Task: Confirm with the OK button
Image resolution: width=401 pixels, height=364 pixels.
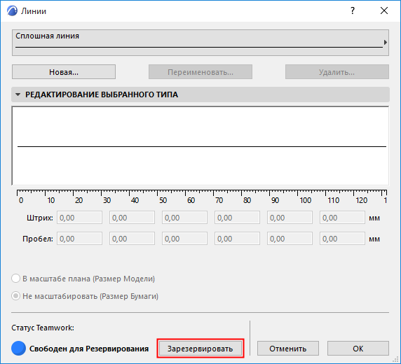Action: pos(358,349)
